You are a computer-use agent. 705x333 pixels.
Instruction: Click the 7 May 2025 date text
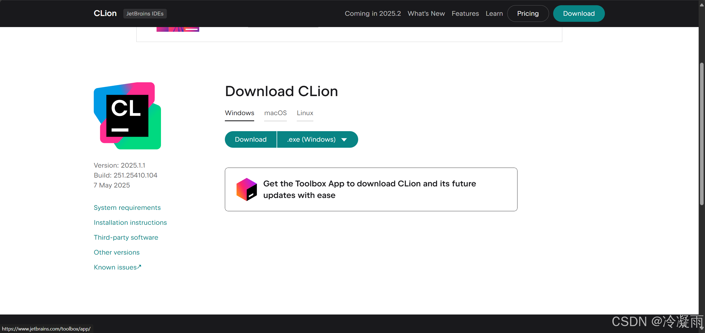(x=112, y=185)
